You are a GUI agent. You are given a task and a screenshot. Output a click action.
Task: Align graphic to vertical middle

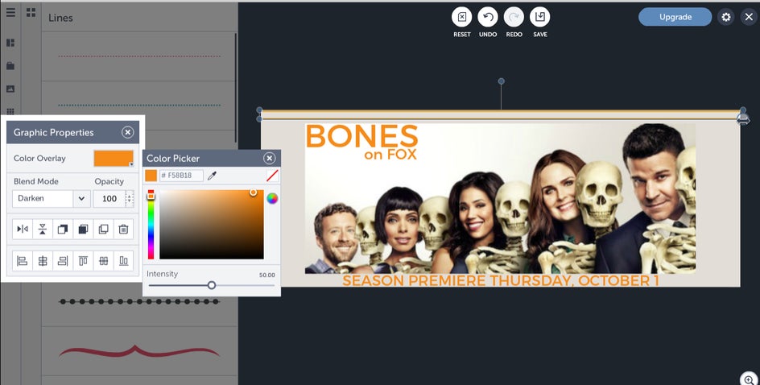(x=103, y=261)
